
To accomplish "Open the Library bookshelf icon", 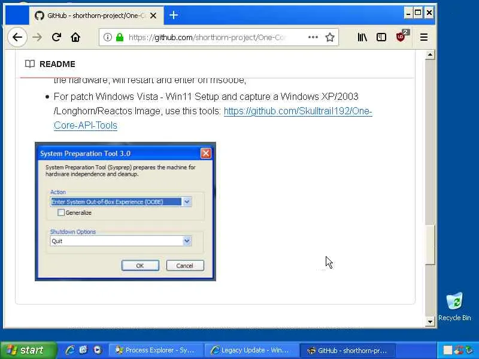I will [x=362, y=37].
